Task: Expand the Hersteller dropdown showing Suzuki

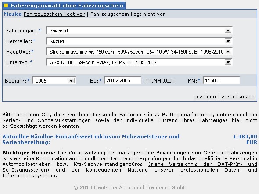Action: (x=228, y=41)
